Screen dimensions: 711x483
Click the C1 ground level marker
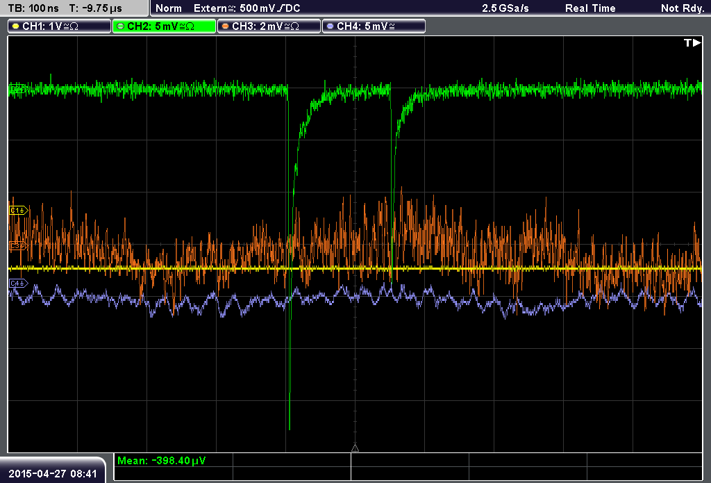(x=19, y=210)
